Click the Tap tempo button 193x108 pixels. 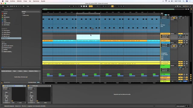(8, 6)
